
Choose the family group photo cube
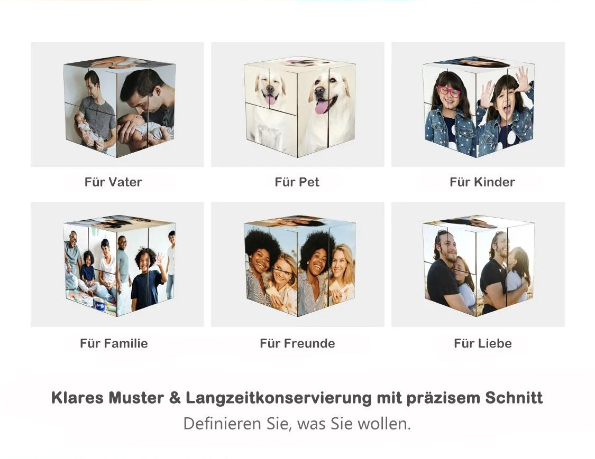(120, 266)
